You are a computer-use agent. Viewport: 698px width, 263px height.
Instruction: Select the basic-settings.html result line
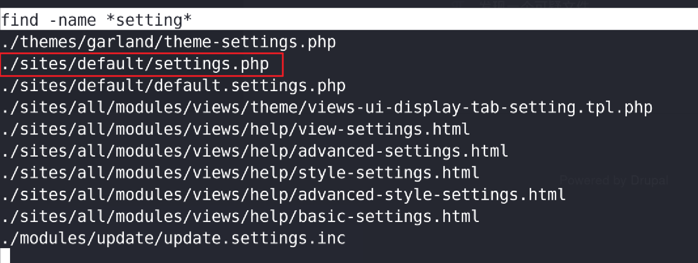click(240, 217)
